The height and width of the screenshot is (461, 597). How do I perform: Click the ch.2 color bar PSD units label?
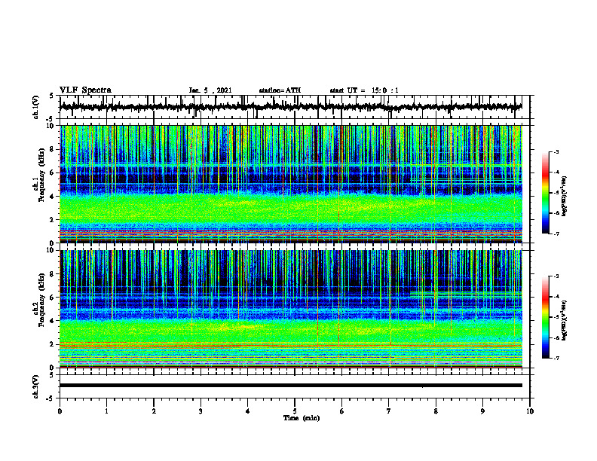pos(564,320)
